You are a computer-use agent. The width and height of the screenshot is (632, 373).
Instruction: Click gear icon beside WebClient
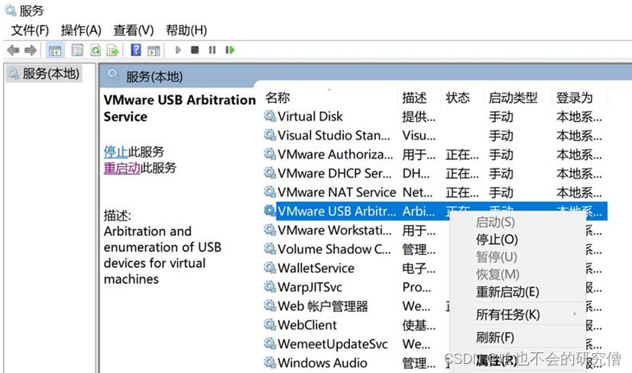270,324
